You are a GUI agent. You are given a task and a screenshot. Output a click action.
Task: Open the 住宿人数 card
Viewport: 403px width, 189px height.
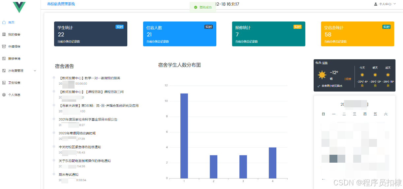pyautogui.click(x=180, y=34)
